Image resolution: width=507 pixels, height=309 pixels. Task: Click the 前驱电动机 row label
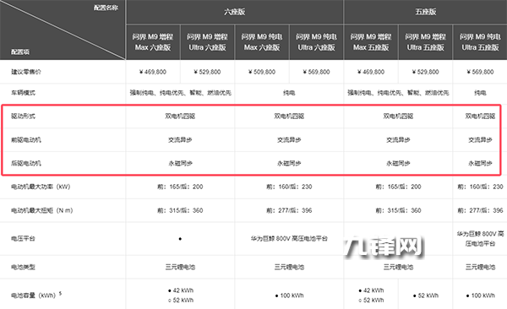click(x=26, y=139)
